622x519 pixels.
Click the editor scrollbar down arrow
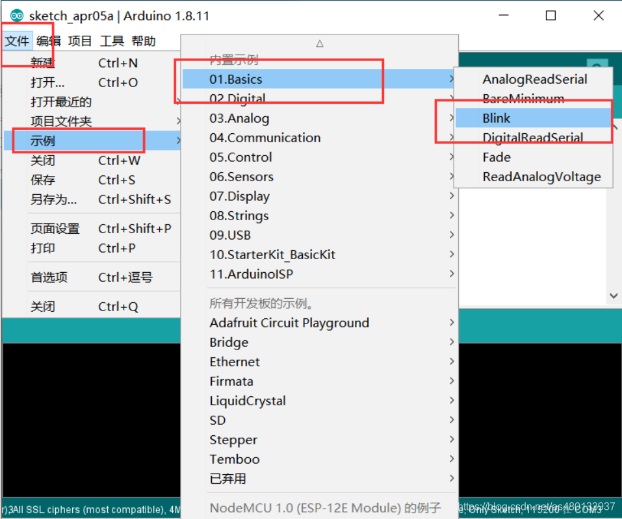(613, 296)
